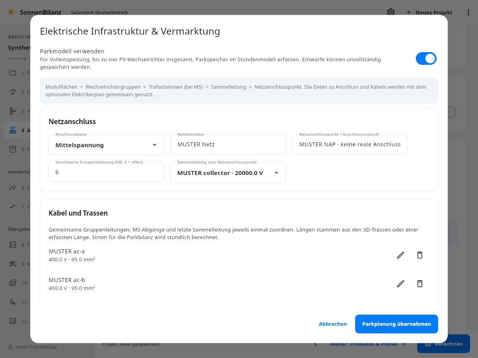
Task: Click the Netzanschluss section heading
Action: (x=72, y=122)
